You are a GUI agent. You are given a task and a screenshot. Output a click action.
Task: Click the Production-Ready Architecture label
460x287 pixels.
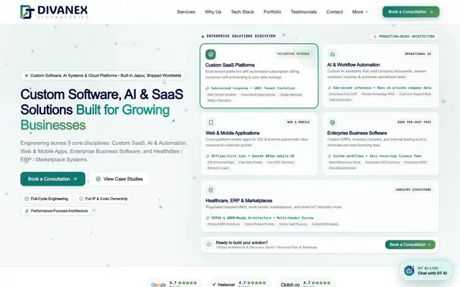404,37
